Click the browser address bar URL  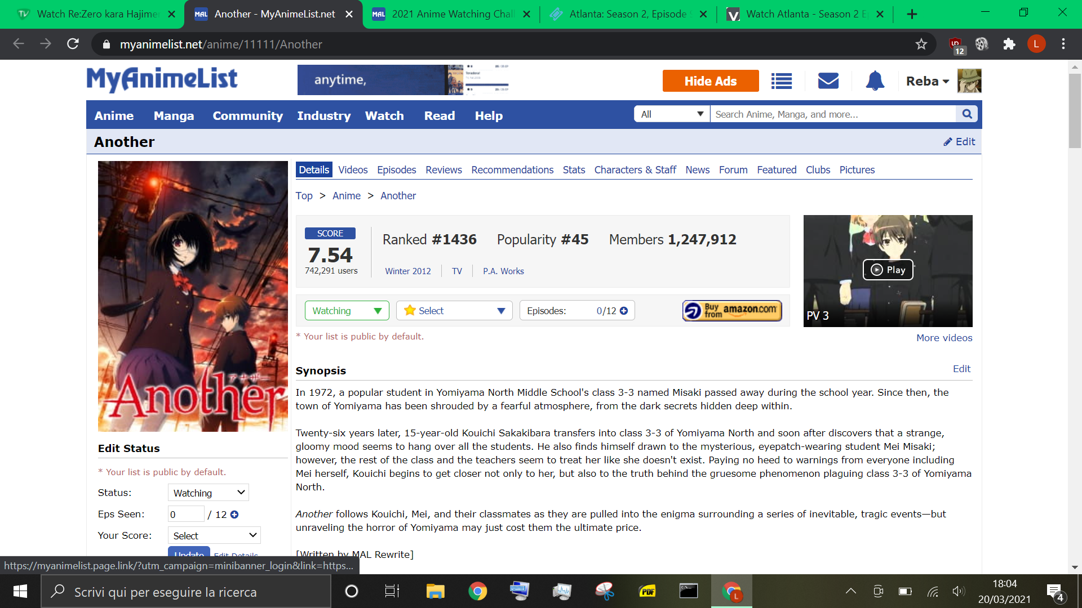pos(221,44)
